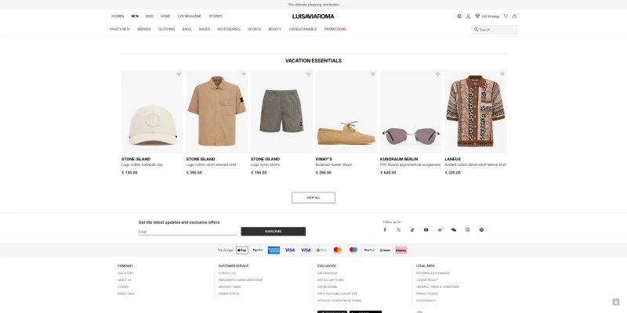Screen dimensions: 627x313
Task: Open the Kuboraum sunglasses product image
Action: [411, 112]
